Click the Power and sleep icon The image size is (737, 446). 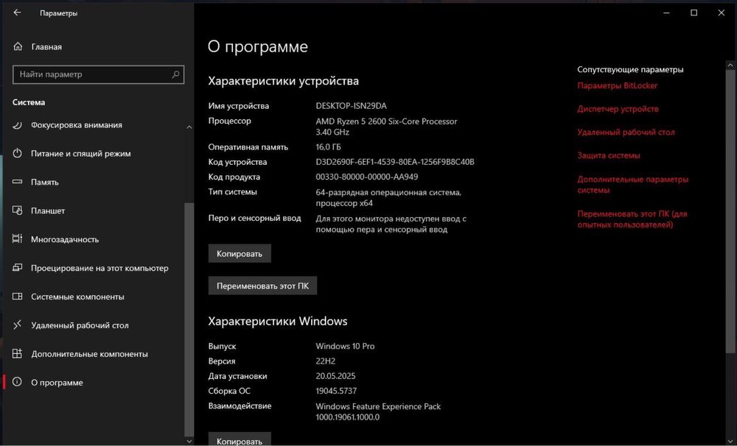pos(18,153)
